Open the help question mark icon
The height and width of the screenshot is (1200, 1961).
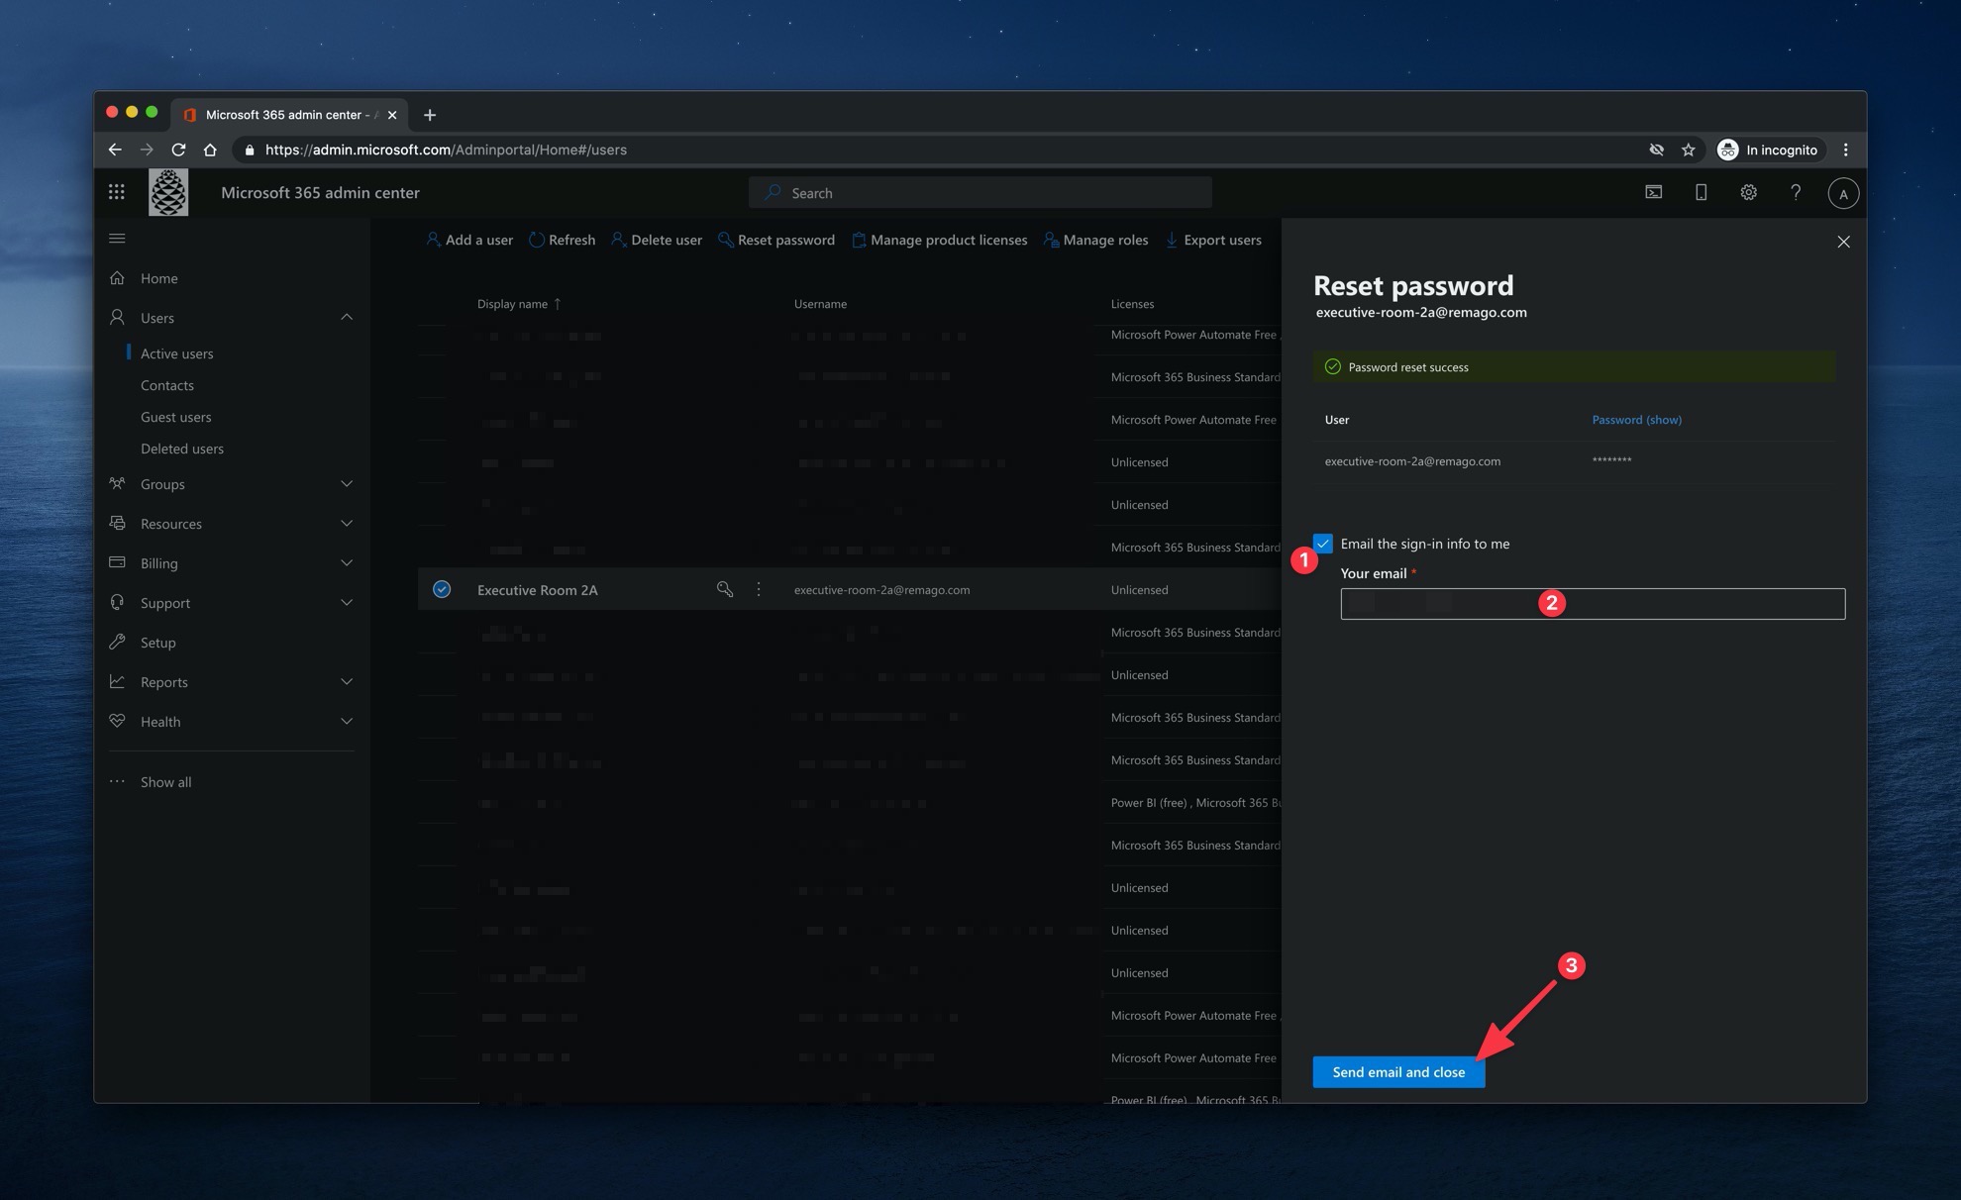tap(1796, 192)
